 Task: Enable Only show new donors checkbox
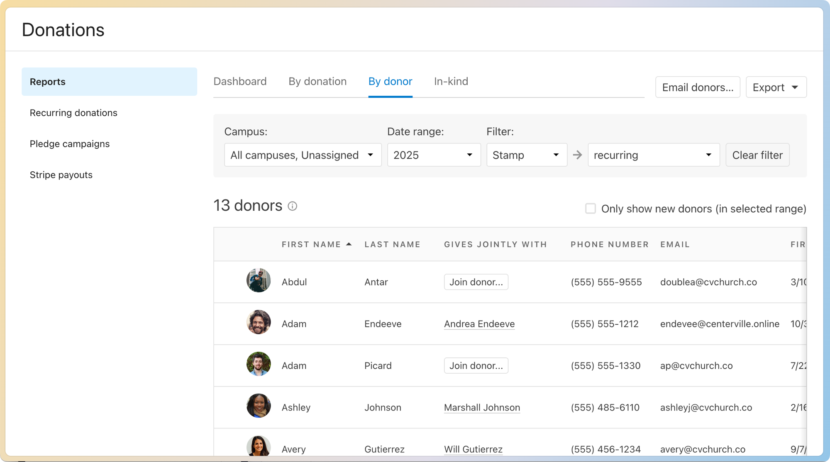(x=590, y=209)
